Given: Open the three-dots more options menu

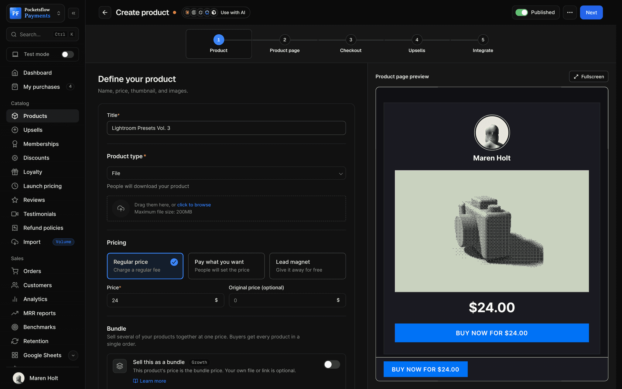Looking at the screenshot, I should tap(570, 12).
